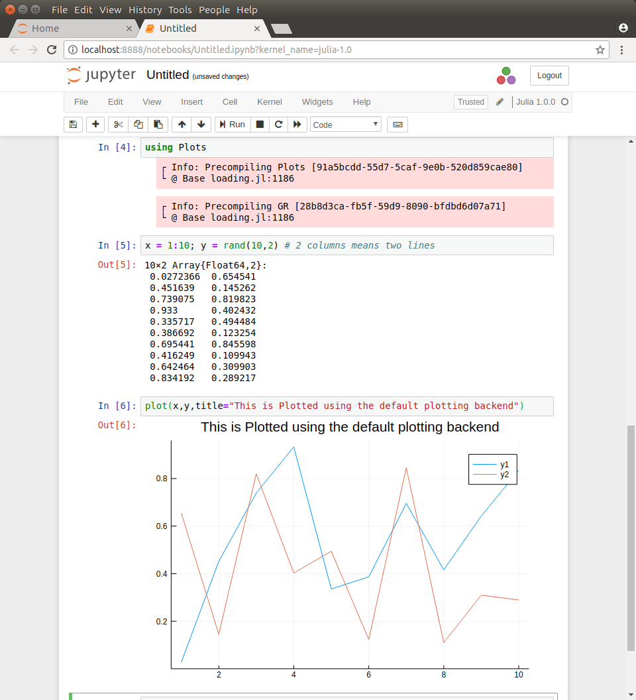The width and height of the screenshot is (636, 700).
Task: Open the browser profile account menu
Action: click(x=623, y=28)
